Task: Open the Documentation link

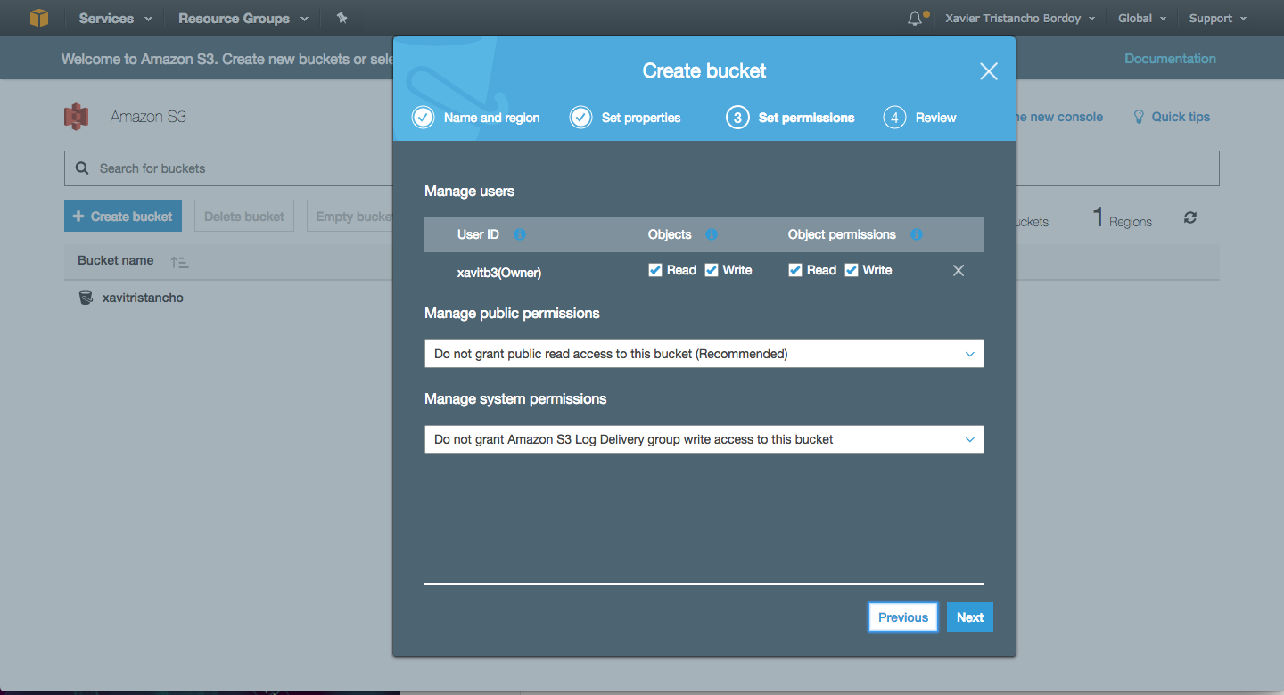Action: pyautogui.click(x=1170, y=59)
